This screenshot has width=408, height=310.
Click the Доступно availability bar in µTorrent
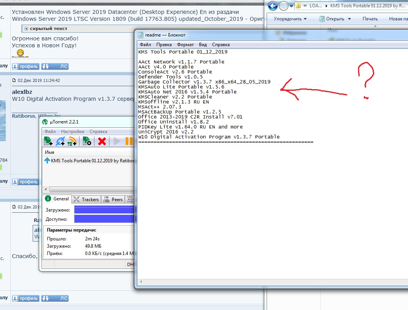[104, 219]
